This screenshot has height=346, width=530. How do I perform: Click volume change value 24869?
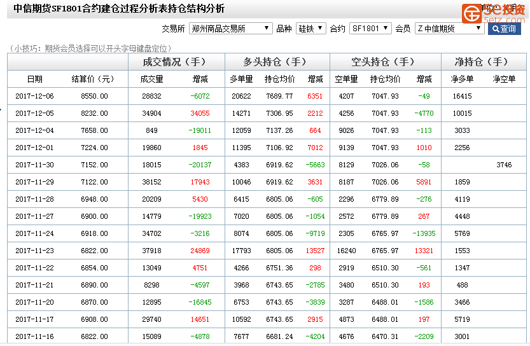[200, 251]
